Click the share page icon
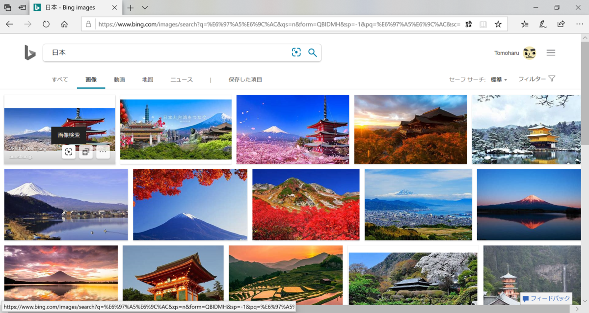 pyautogui.click(x=561, y=24)
